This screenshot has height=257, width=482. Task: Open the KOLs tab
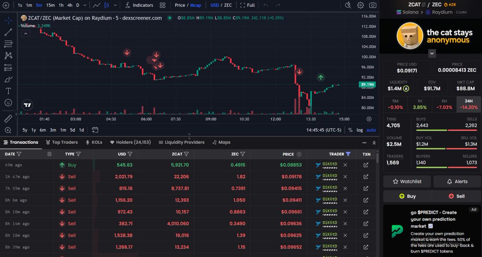(94, 142)
